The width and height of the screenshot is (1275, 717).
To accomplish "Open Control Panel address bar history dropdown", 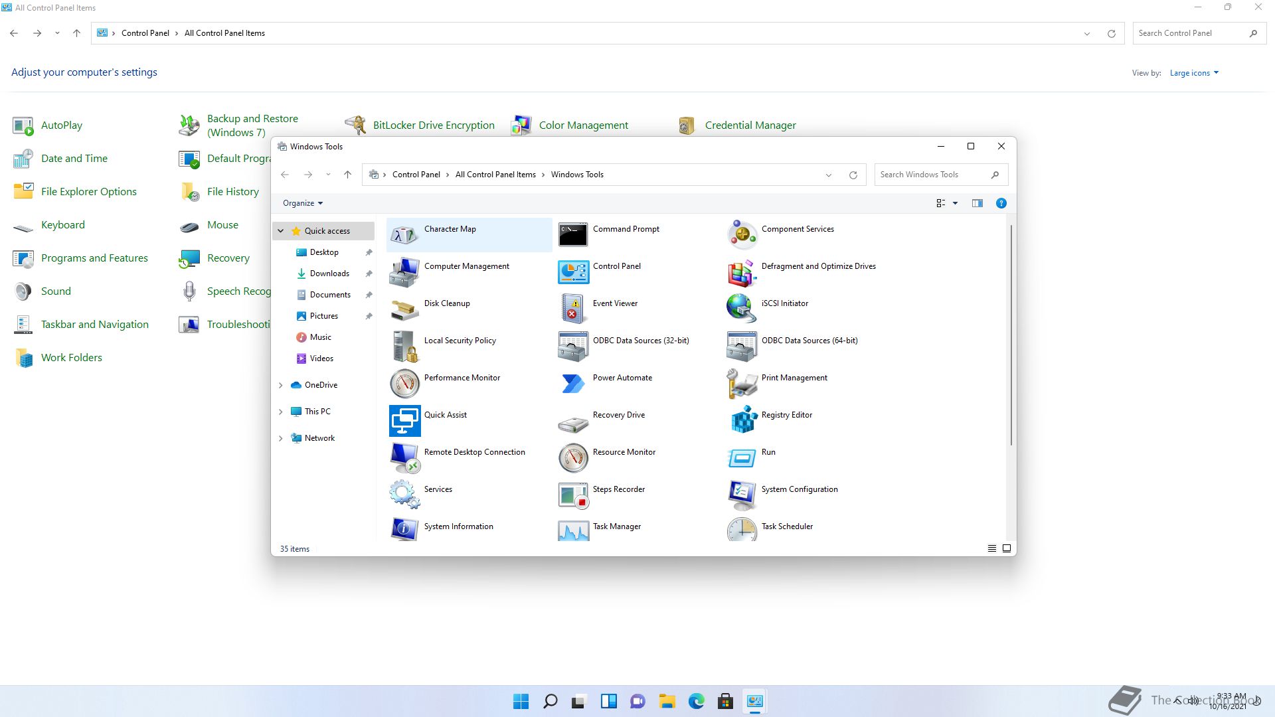I will point(1087,33).
